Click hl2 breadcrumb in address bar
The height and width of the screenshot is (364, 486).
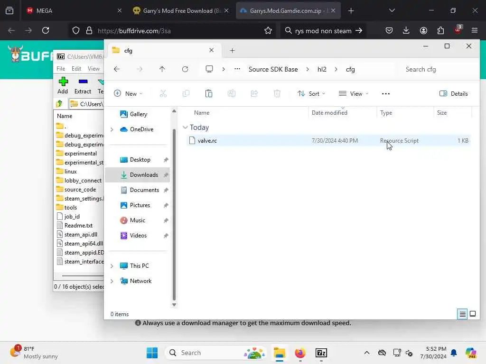pyautogui.click(x=322, y=69)
